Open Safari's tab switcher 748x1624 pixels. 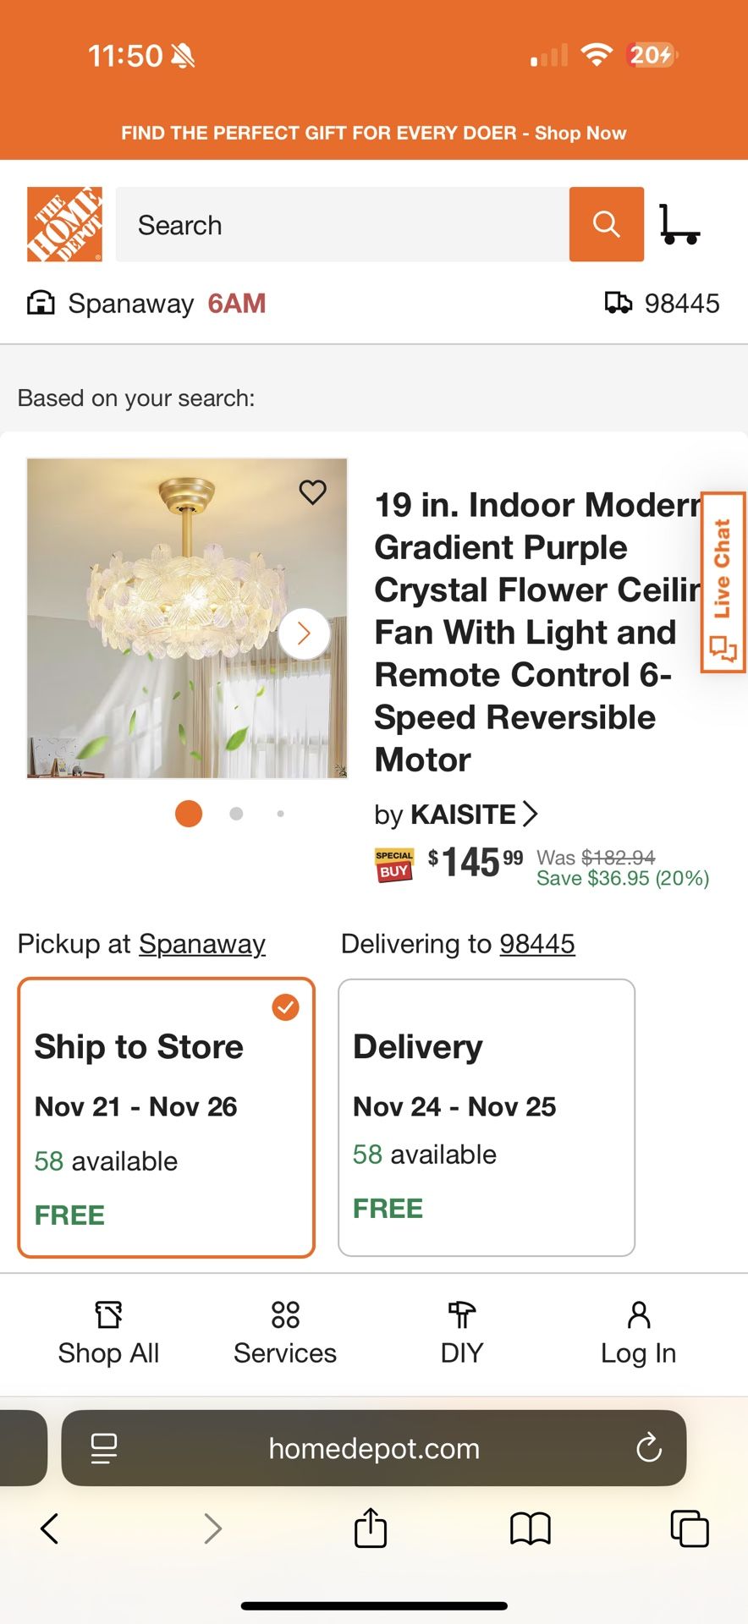pos(689,1529)
